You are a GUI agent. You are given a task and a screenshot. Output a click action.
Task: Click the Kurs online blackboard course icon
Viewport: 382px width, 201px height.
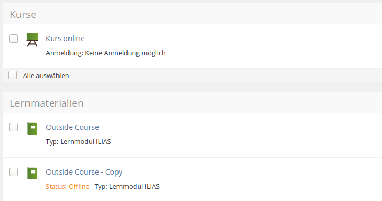[x=32, y=40]
